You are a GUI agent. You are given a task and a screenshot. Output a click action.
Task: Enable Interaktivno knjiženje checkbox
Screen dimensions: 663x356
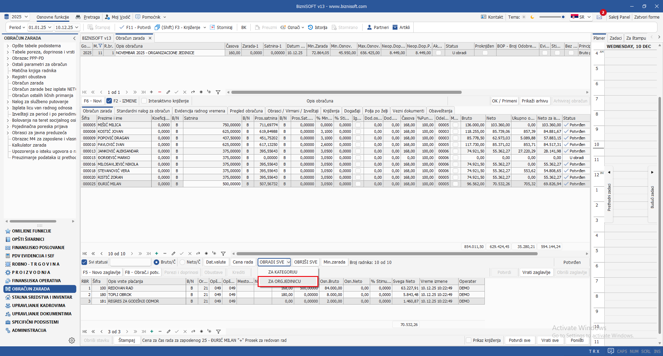pyautogui.click(x=144, y=101)
